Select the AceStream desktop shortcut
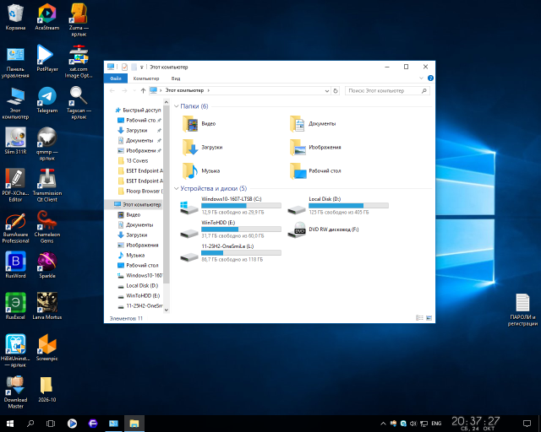541x432 pixels. (47, 17)
